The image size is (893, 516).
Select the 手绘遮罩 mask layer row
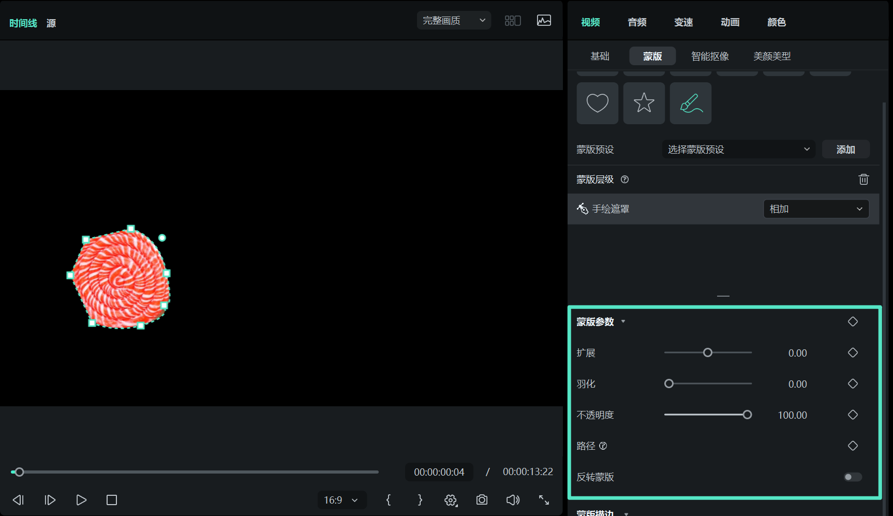click(x=723, y=209)
